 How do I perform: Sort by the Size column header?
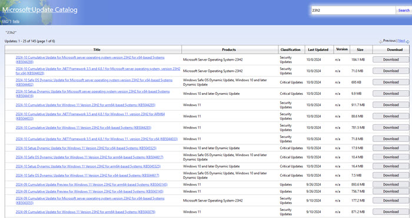[x=361, y=49]
